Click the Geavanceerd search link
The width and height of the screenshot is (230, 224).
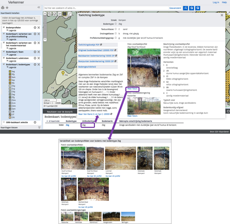pyautogui.click(x=175, y=8)
